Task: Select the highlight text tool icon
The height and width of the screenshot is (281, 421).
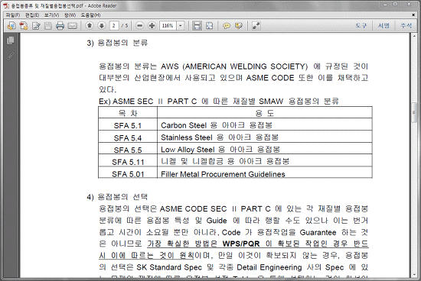Action: pyautogui.click(x=239, y=26)
